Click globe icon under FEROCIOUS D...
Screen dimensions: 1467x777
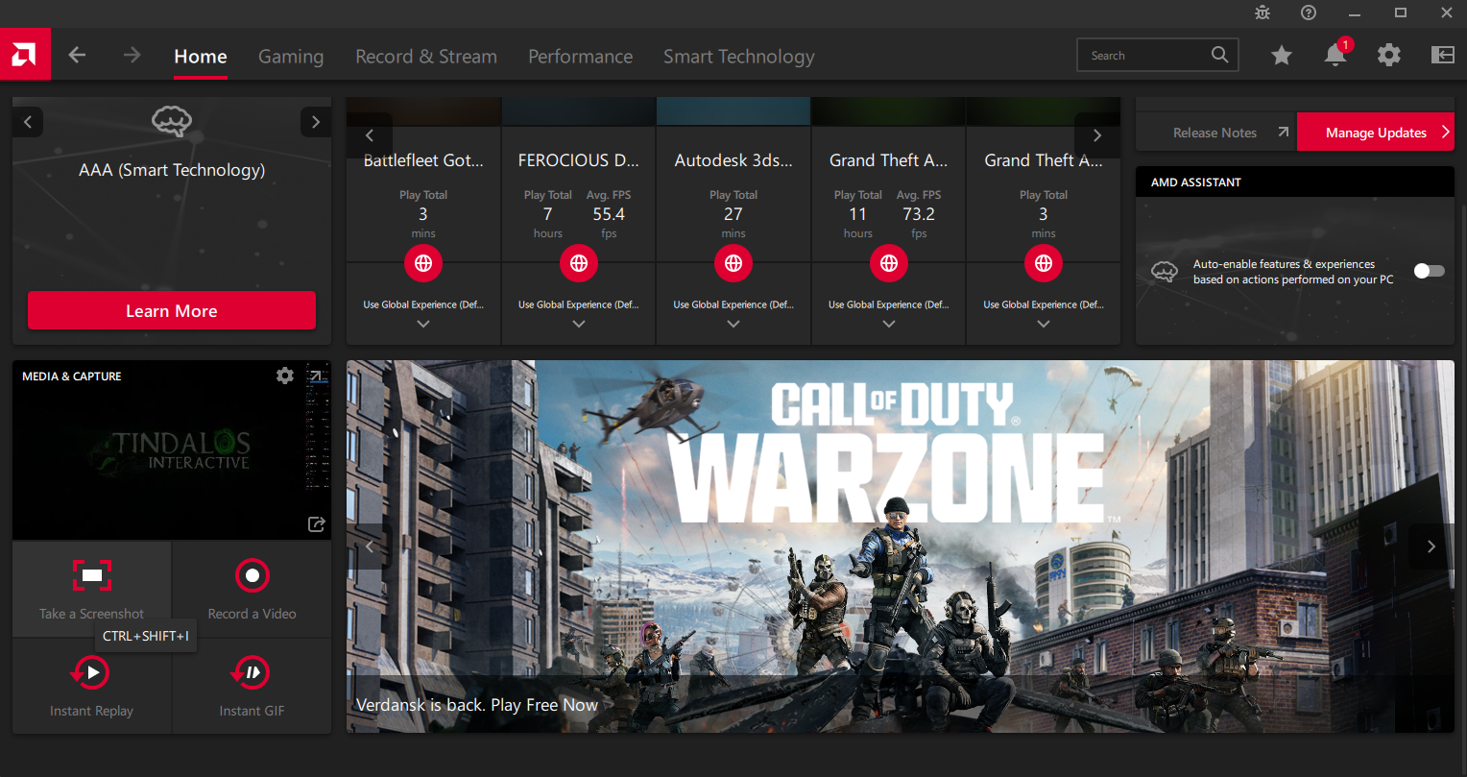point(579,263)
